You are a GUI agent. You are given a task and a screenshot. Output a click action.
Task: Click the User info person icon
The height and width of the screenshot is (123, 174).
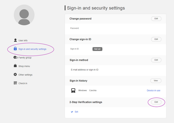15,40
